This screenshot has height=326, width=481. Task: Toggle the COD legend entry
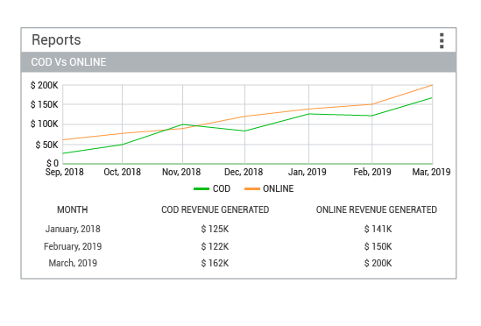(212, 188)
